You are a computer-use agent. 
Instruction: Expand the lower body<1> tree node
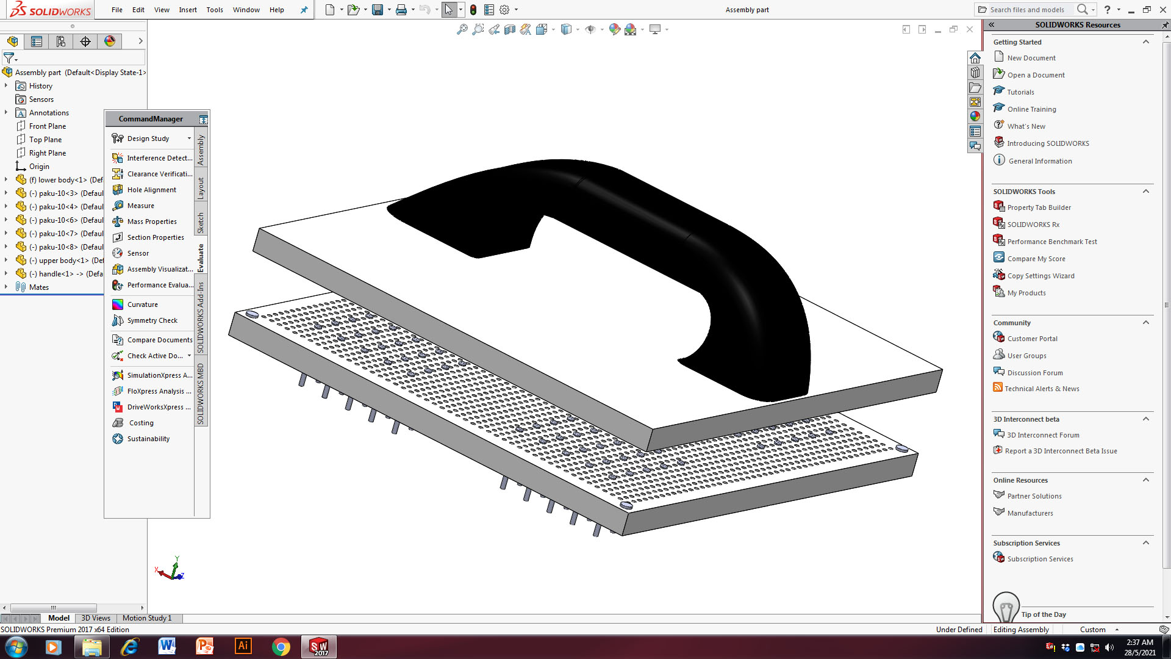[x=6, y=179]
